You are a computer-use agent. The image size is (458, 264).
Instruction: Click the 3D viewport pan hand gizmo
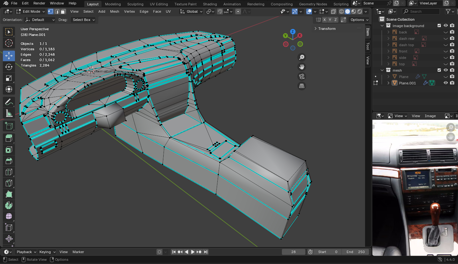[x=302, y=67]
